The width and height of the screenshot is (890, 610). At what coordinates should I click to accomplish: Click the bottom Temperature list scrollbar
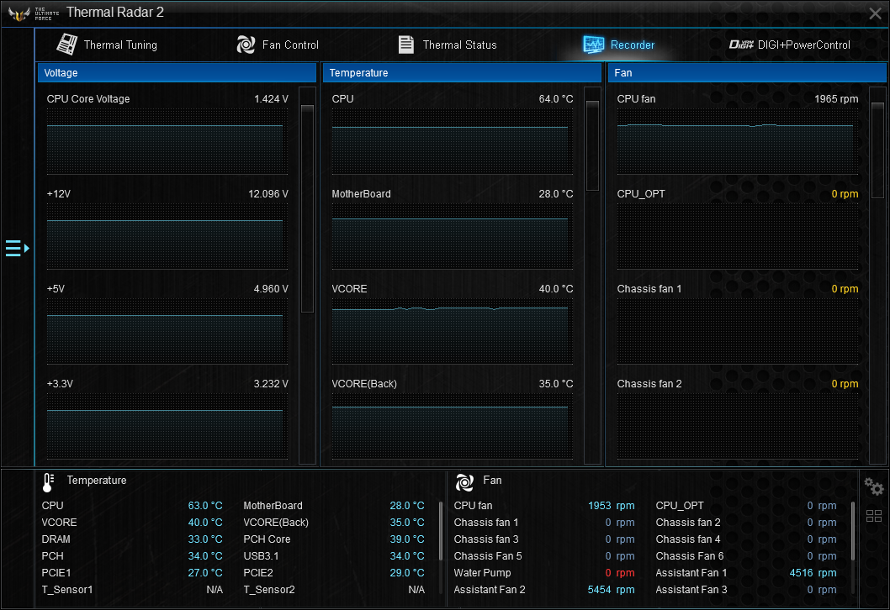pos(441,531)
